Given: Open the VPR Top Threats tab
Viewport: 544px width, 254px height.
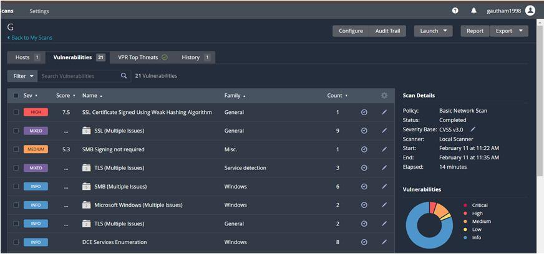Looking at the screenshot, I should [x=142, y=57].
